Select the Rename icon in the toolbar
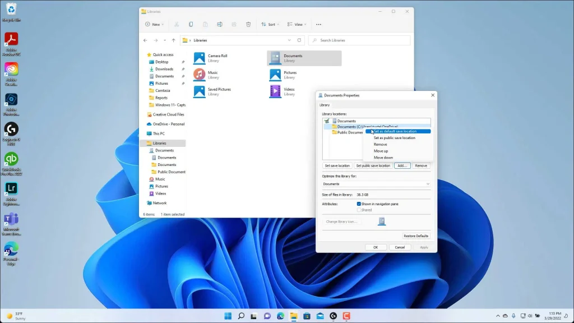Image resolution: width=574 pixels, height=323 pixels. click(220, 24)
